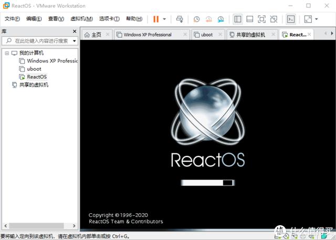Close the Windows XP Professional tab
336x240 pixels.
point(185,35)
